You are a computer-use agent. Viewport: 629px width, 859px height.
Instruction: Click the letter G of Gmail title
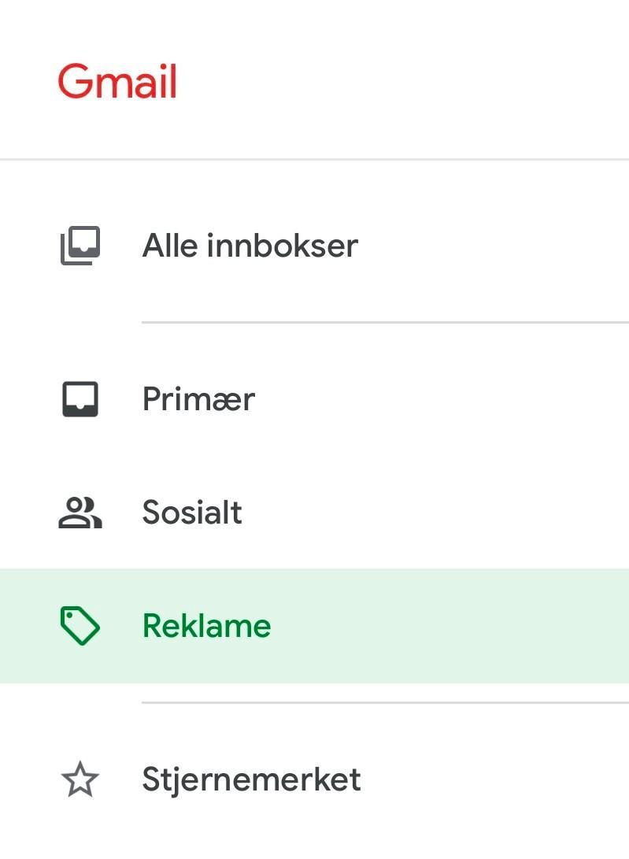point(73,82)
